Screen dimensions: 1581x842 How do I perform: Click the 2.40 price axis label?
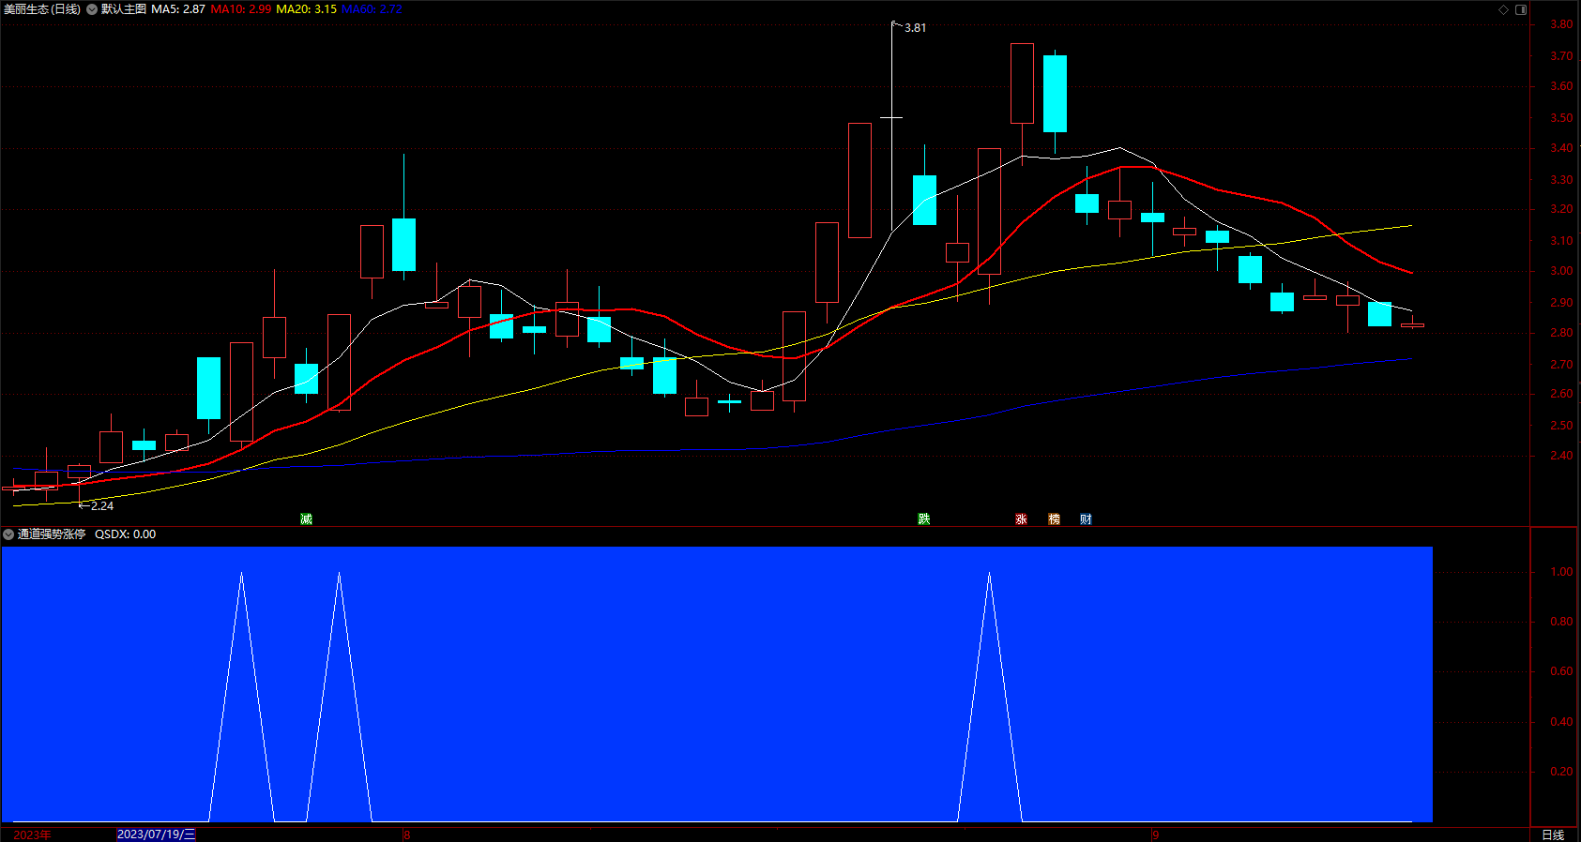pyautogui.click(x=1561, y=456)
